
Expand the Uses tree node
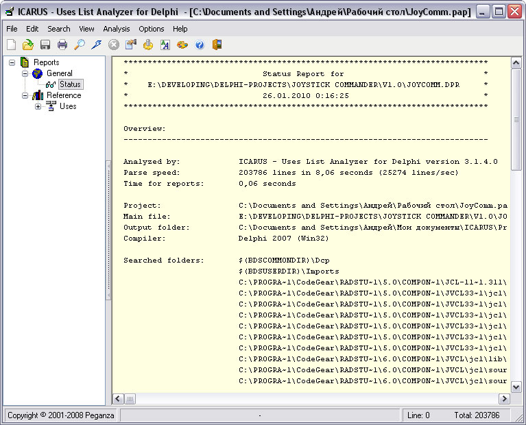click(x=38, y=107)
